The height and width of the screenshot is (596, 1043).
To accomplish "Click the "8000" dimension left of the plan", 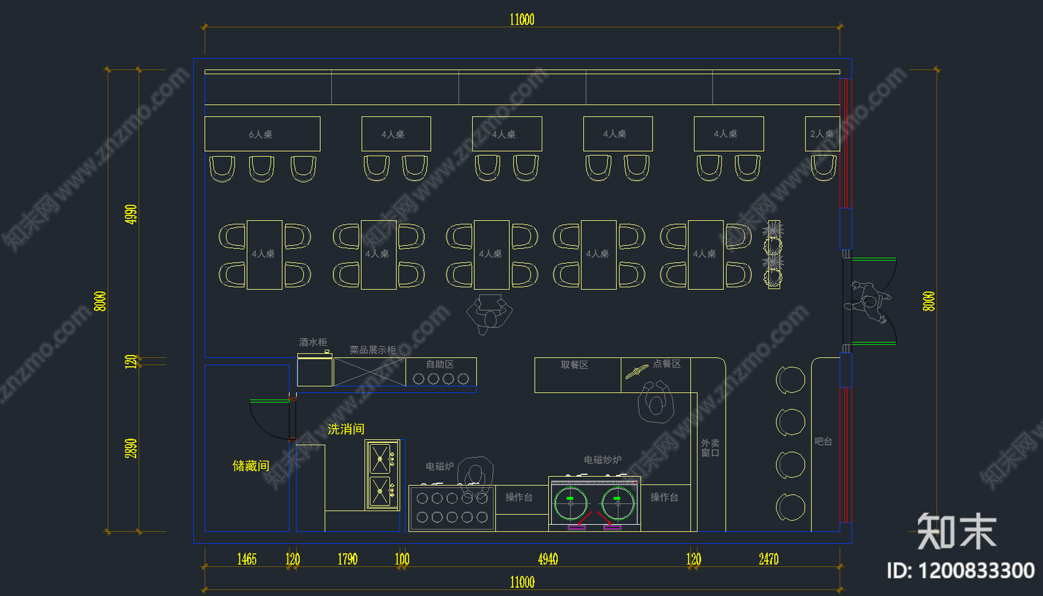I will [100, 301].
